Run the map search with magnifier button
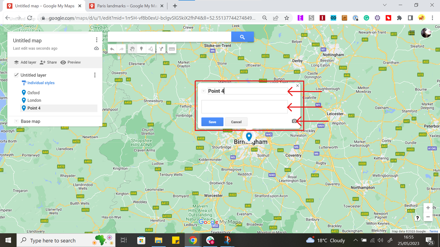The height and width of the screenshot is (247, 440). coord(242,37)
